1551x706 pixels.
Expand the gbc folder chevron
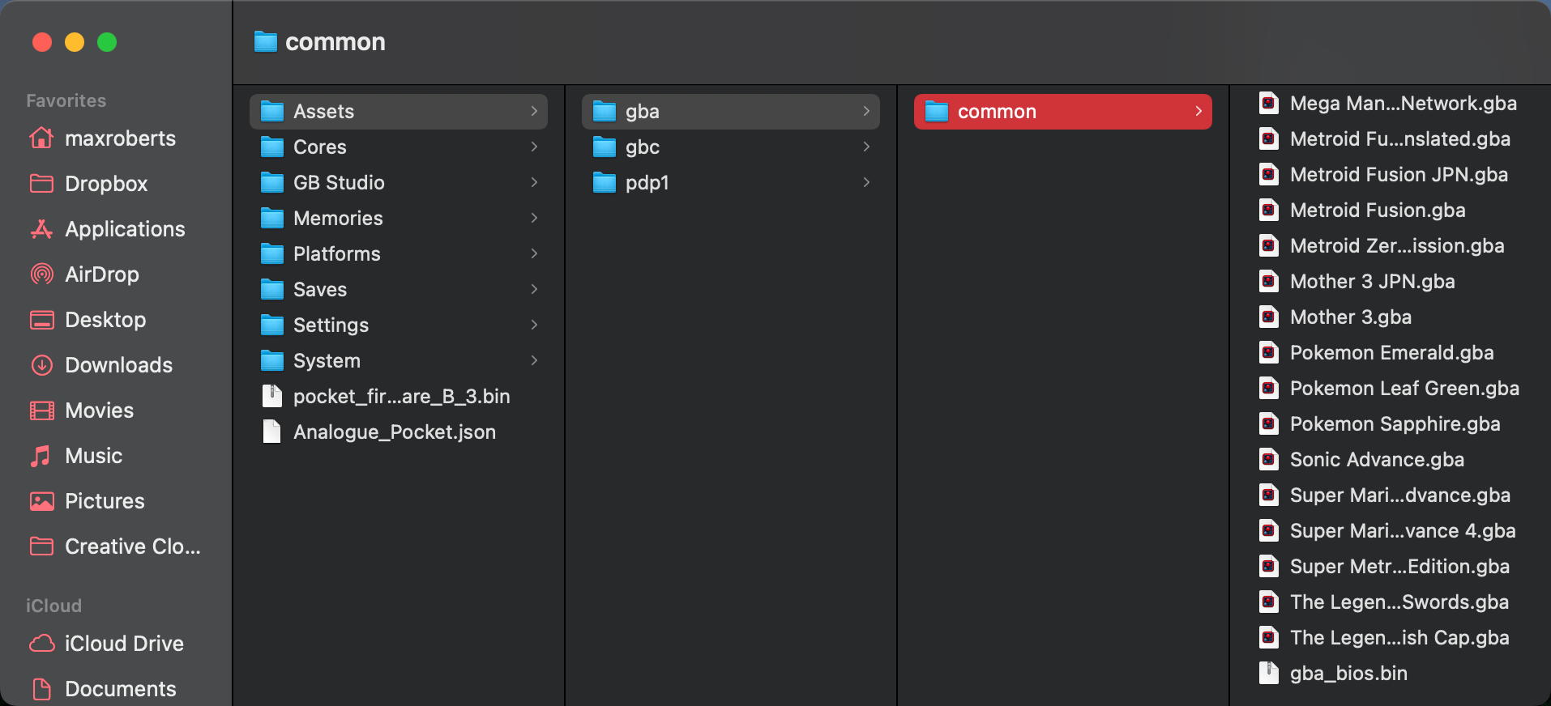click(866, 147)
